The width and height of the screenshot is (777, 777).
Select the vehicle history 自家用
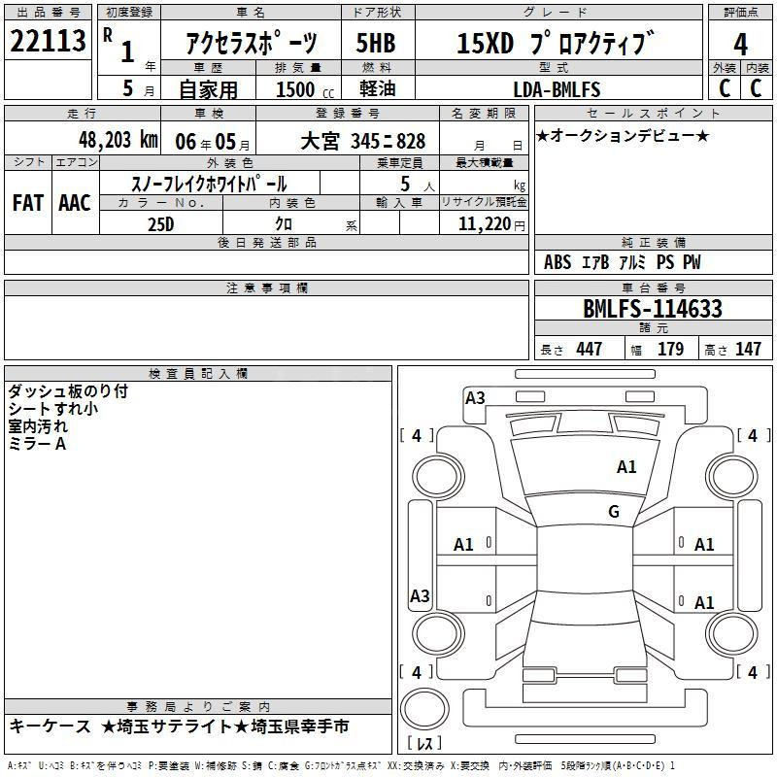(x=208, y=89)
